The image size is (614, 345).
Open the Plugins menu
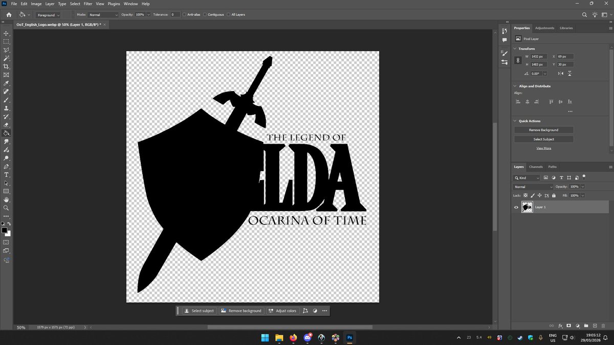coord(114,4)
